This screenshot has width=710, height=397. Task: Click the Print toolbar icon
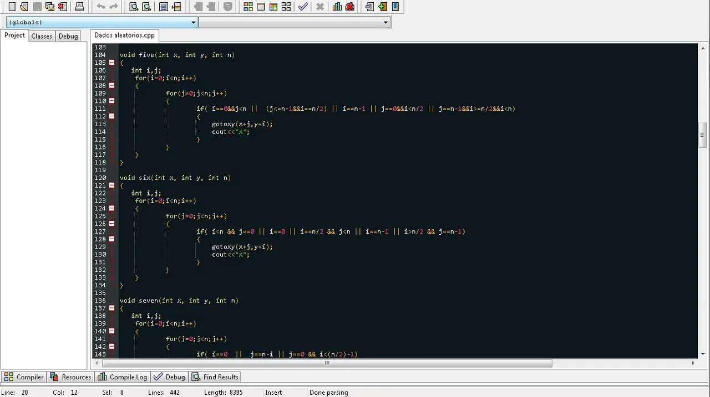click(x=79, y=7)
